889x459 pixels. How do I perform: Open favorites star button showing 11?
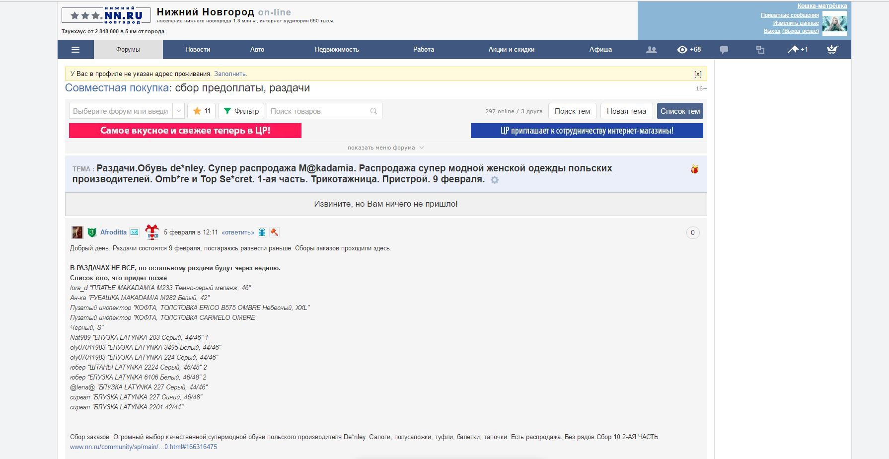pos(201,111)
